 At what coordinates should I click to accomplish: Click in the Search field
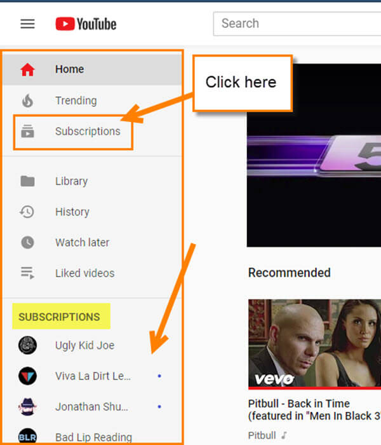pos(297,24)
